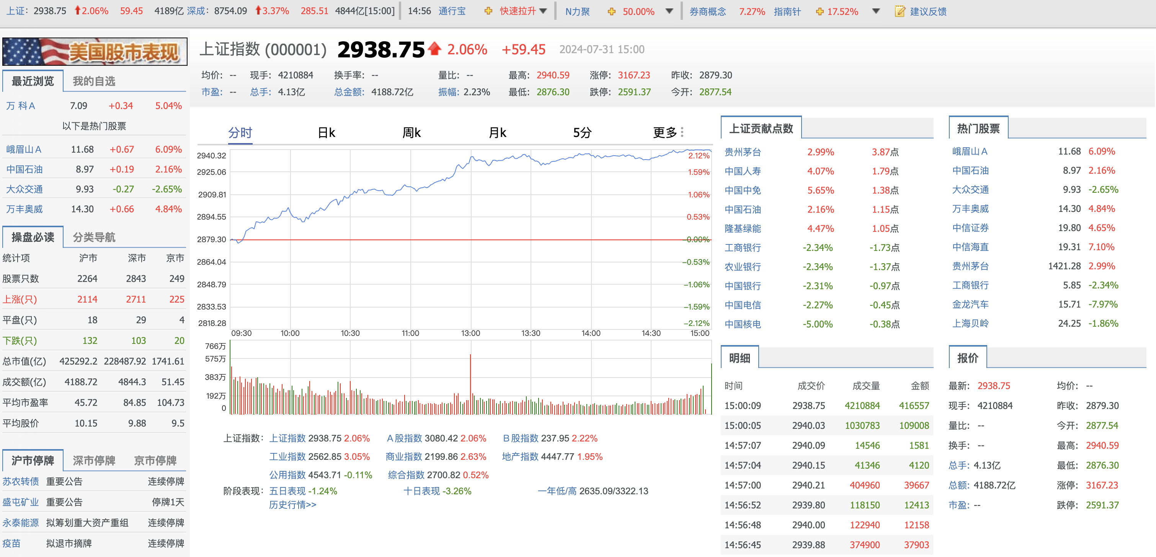
Task: Open 中国核电 in contribution list
Action: tap(743, 324)
